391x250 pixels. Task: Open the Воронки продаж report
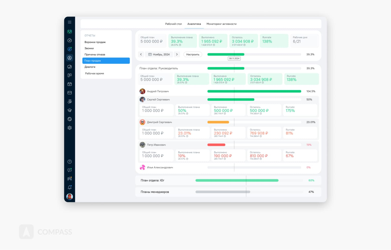click(95, 42)
